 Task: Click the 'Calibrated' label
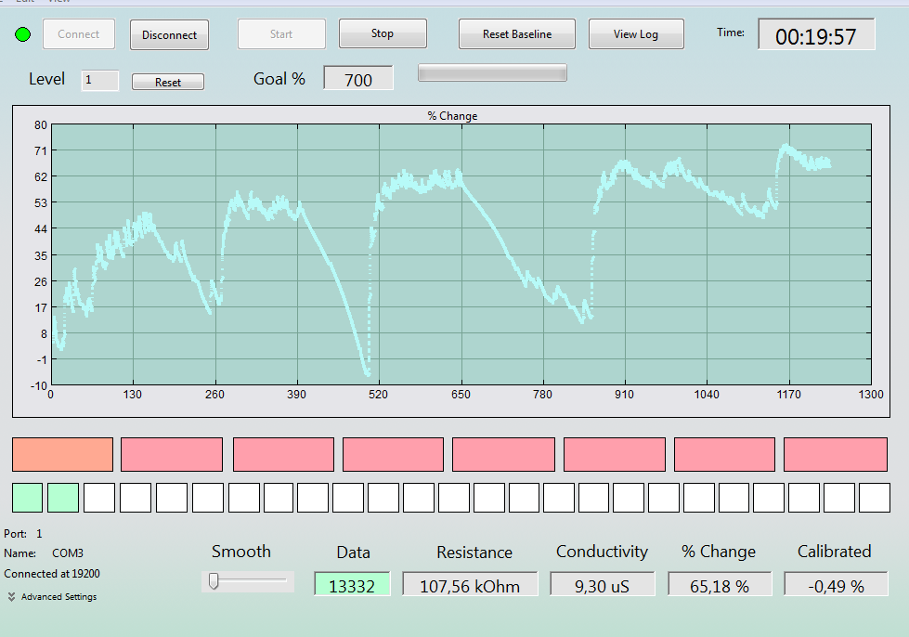point(834,552)
